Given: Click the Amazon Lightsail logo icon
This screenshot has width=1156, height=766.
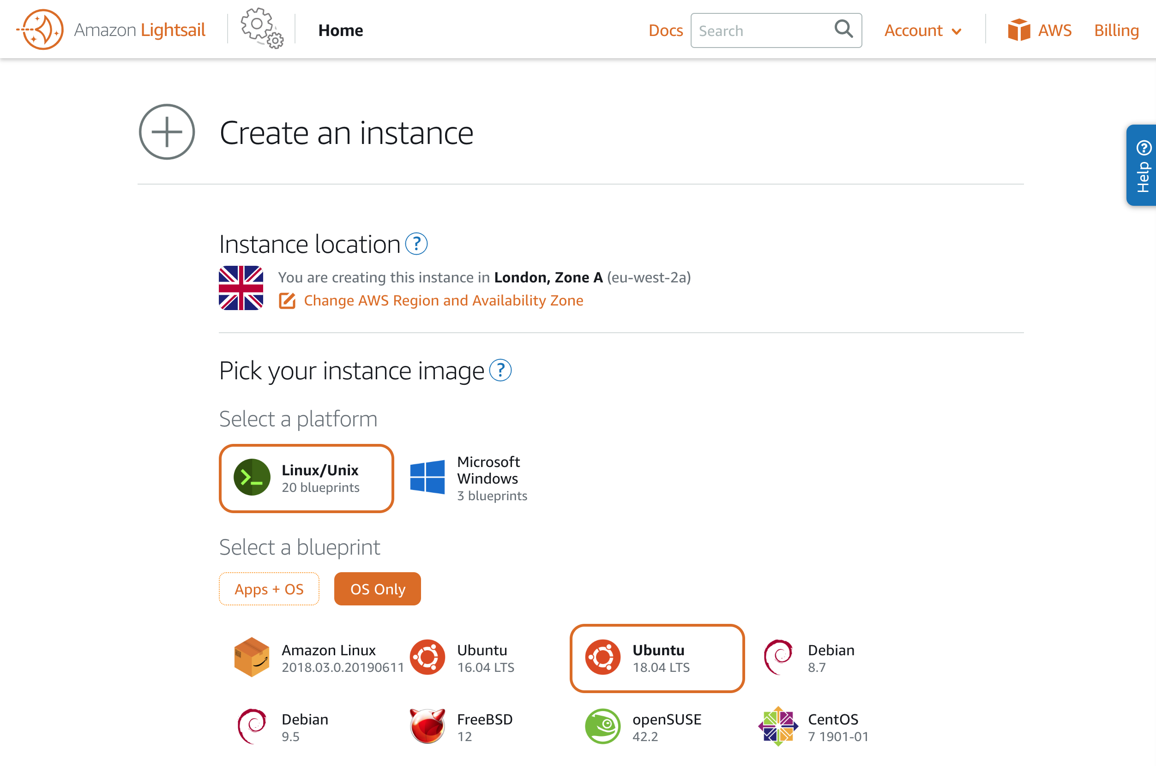Looking at the screenshot, I should 40,30.
